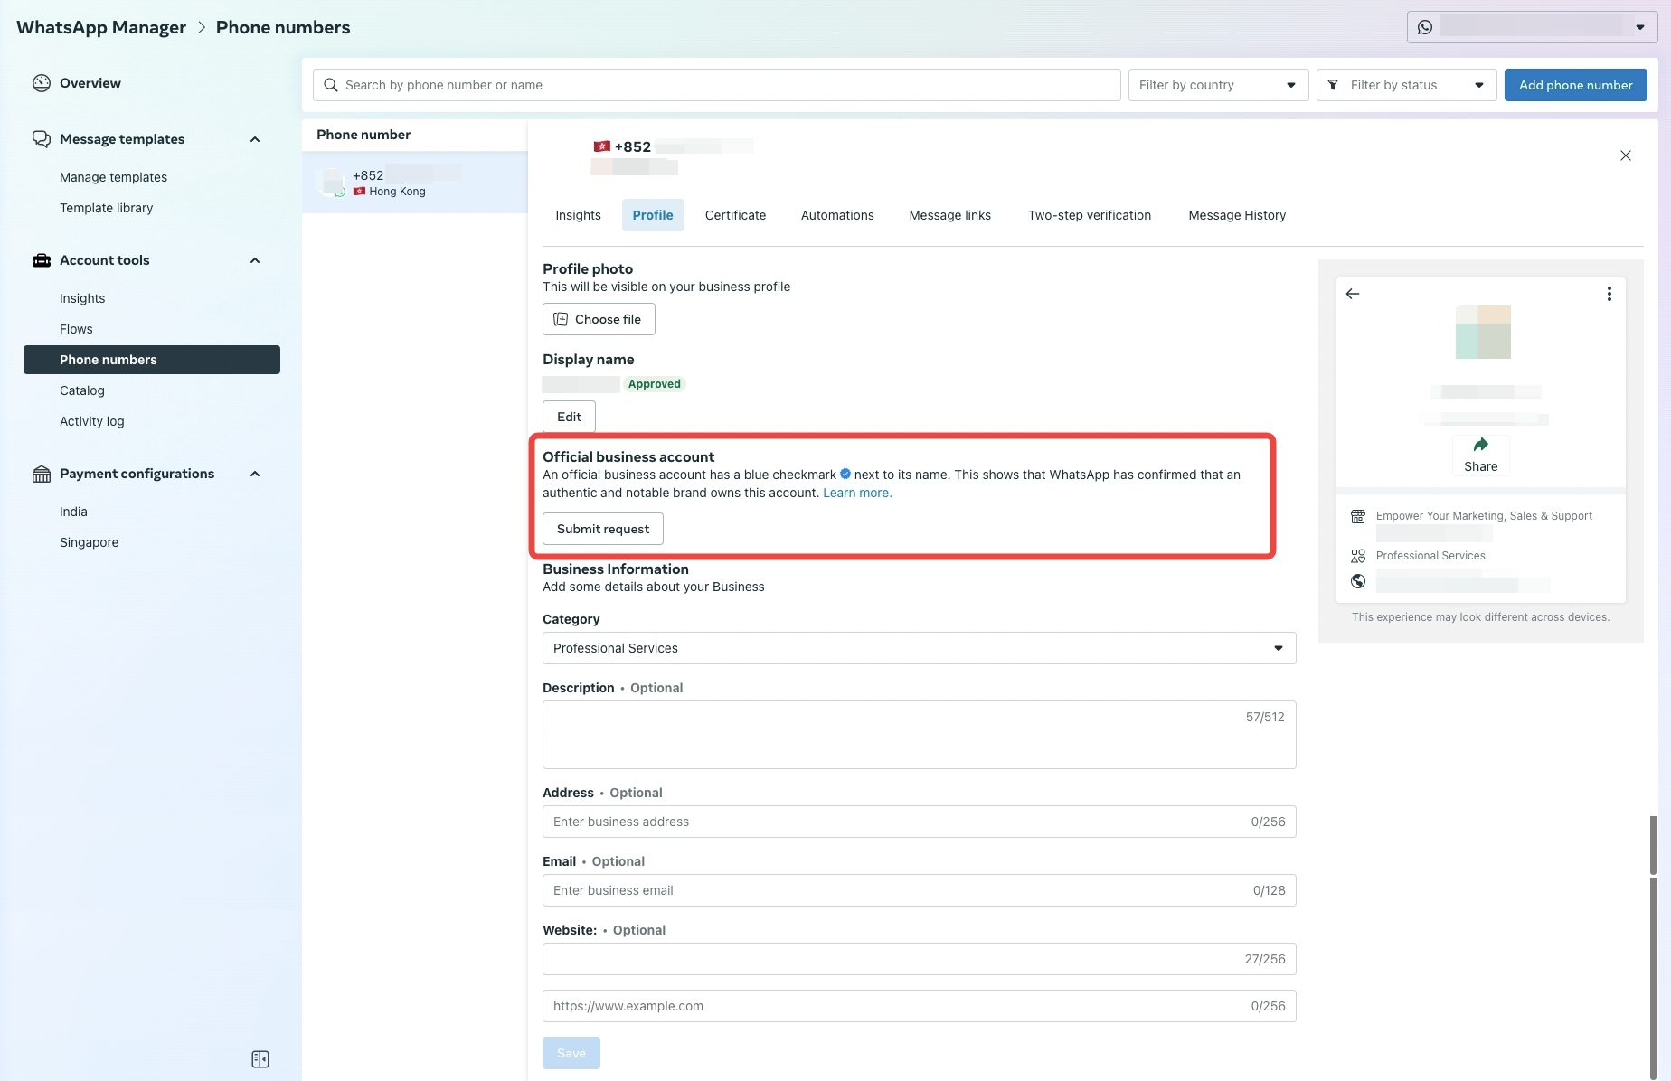Screen dimensions: 1671x1081
Task: Click the Hong Kong flag in detail header
Action: tap(602, 146)
